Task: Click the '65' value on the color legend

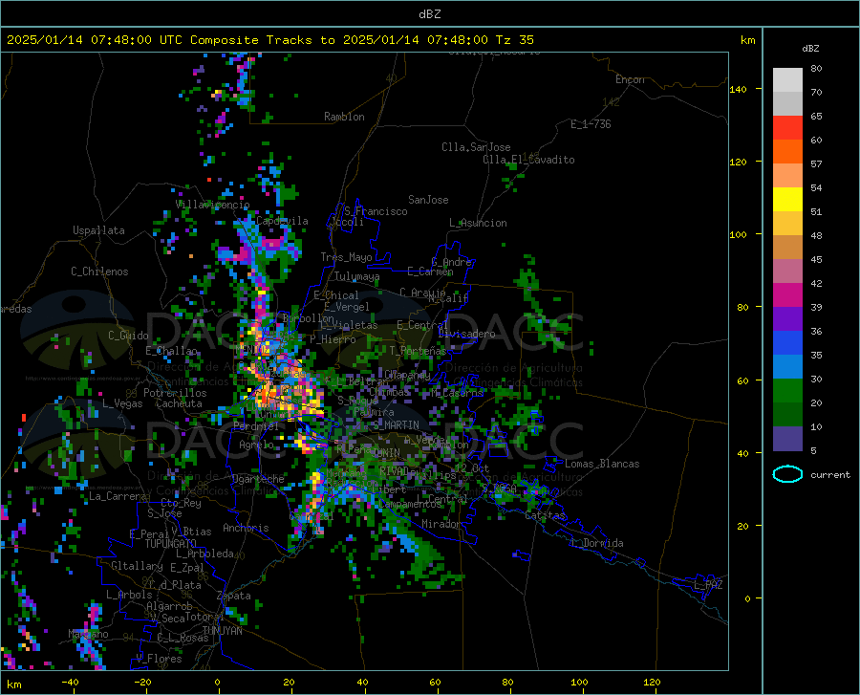Action: pyautogui.click(x=816, y=117)
